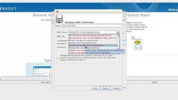Image resolution: width=178 pixels, height=100 pixels.
Task: Click the screenshot thumbnail in welcome page
Action: click(42, 71)
